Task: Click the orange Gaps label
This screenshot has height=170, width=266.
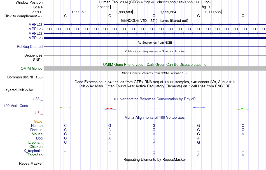Action: point(38,121)
